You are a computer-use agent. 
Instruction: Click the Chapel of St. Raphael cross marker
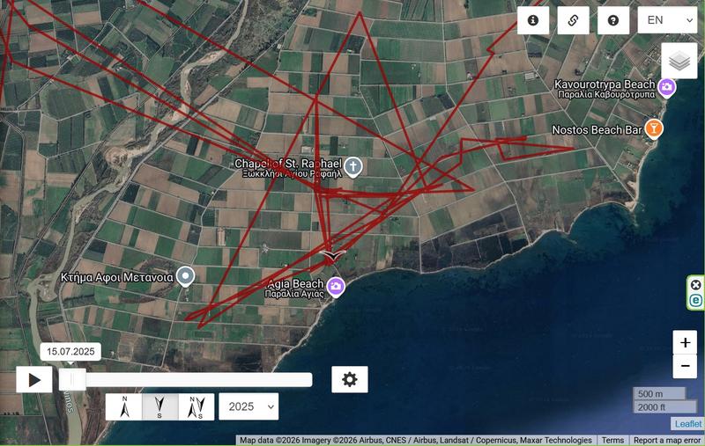353,167
